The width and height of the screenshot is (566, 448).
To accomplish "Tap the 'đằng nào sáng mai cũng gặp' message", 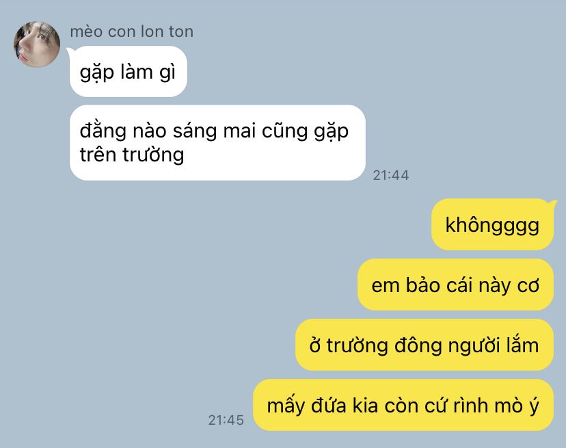I will (x=217, y=142).
